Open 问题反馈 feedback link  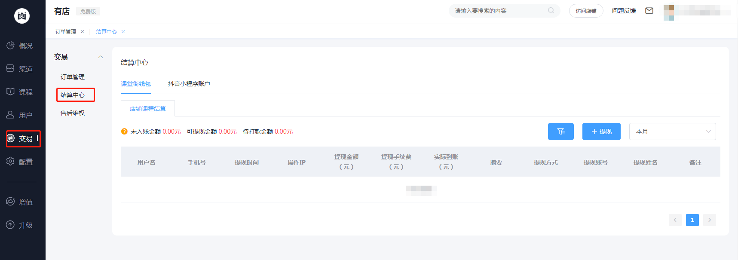(x=624, y=11)
